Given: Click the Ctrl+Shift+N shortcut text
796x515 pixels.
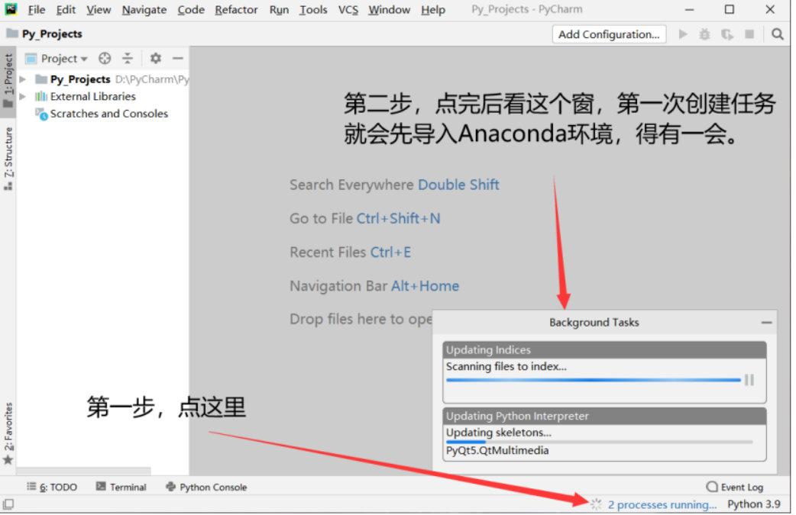Looking at the screenshot, I should pyautogui.click(x=399, y=219).
